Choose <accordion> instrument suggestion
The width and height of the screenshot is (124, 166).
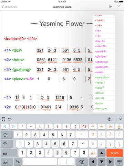click(104, 77)
